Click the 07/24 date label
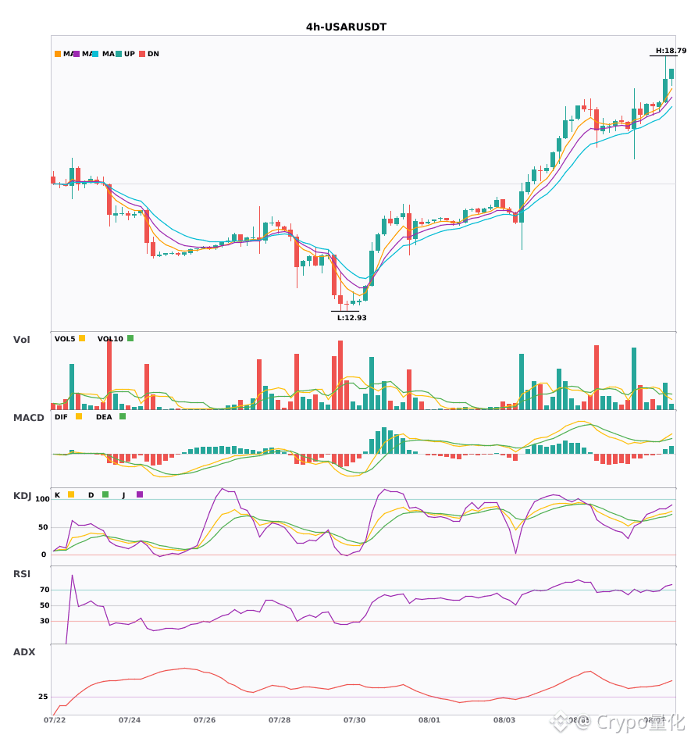 130,720
